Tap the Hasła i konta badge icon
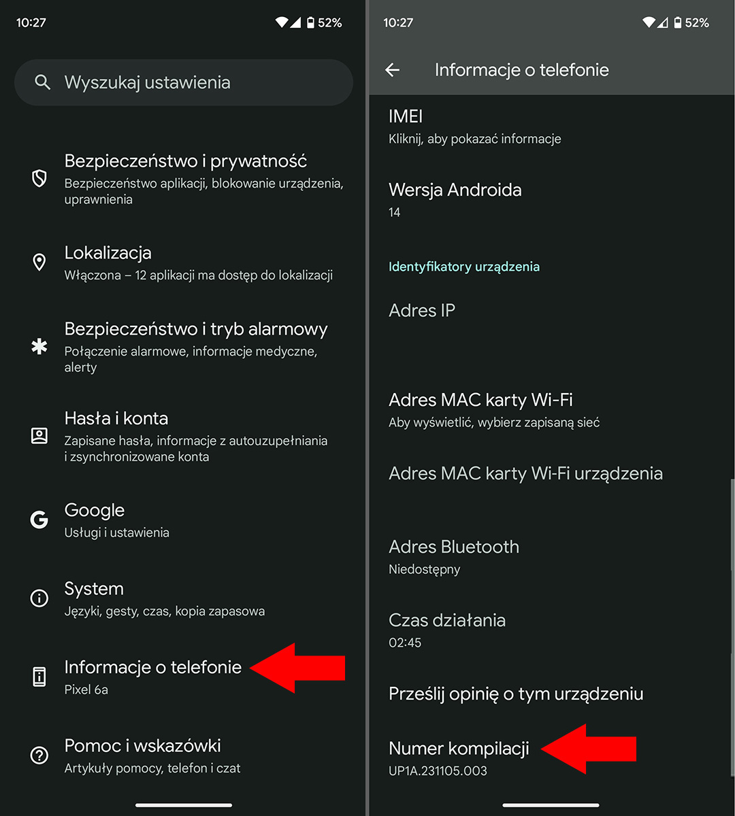 point(39,435)
